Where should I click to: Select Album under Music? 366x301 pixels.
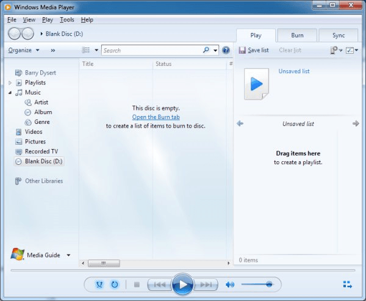(43, 112)
